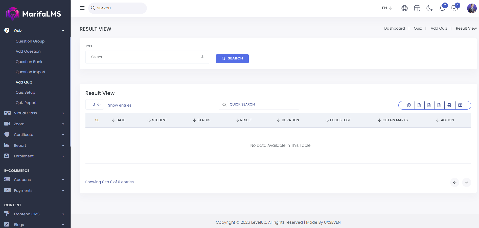Toggle sidebar with hamburger menu
479x228 pixels.
(82, 8)
